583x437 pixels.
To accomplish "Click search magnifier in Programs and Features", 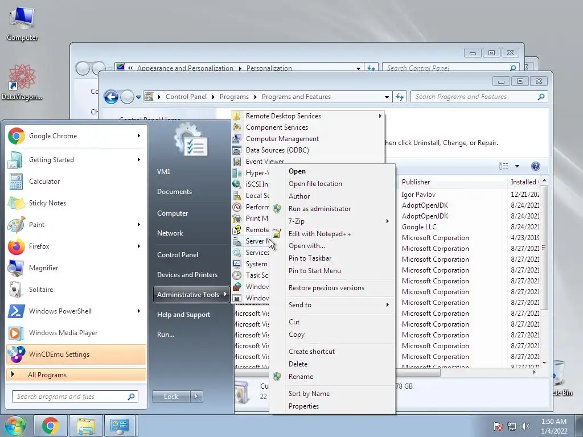I will pyautogui.click(x=541, y=97).
